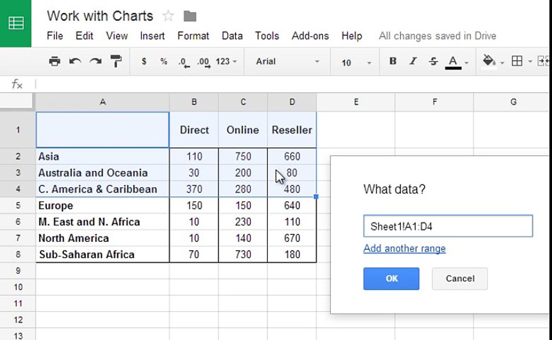
Task: Open the 123 number format dropdown
Action: point(226,62)
